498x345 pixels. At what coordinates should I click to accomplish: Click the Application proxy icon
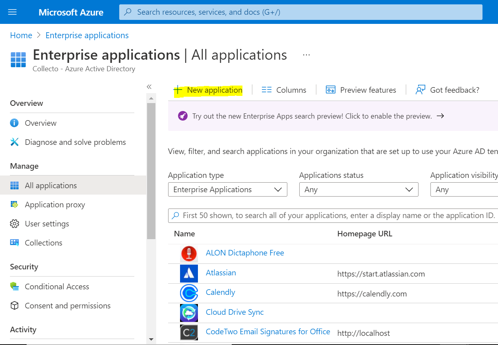[14, 205]
